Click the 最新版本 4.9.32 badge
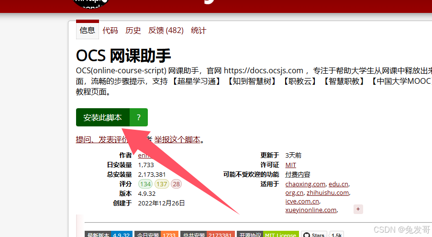 (x=109, y=235)
